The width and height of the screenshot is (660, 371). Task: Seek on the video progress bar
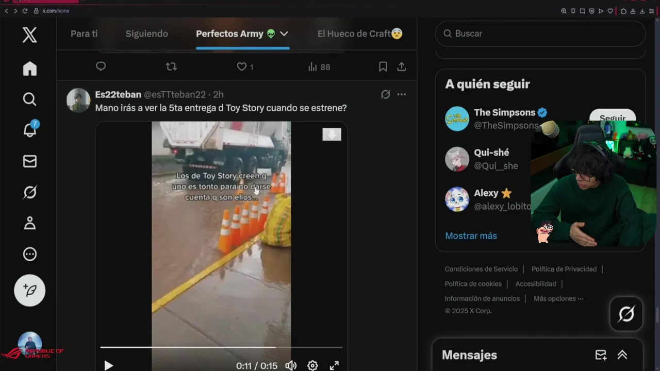(221, 347)
